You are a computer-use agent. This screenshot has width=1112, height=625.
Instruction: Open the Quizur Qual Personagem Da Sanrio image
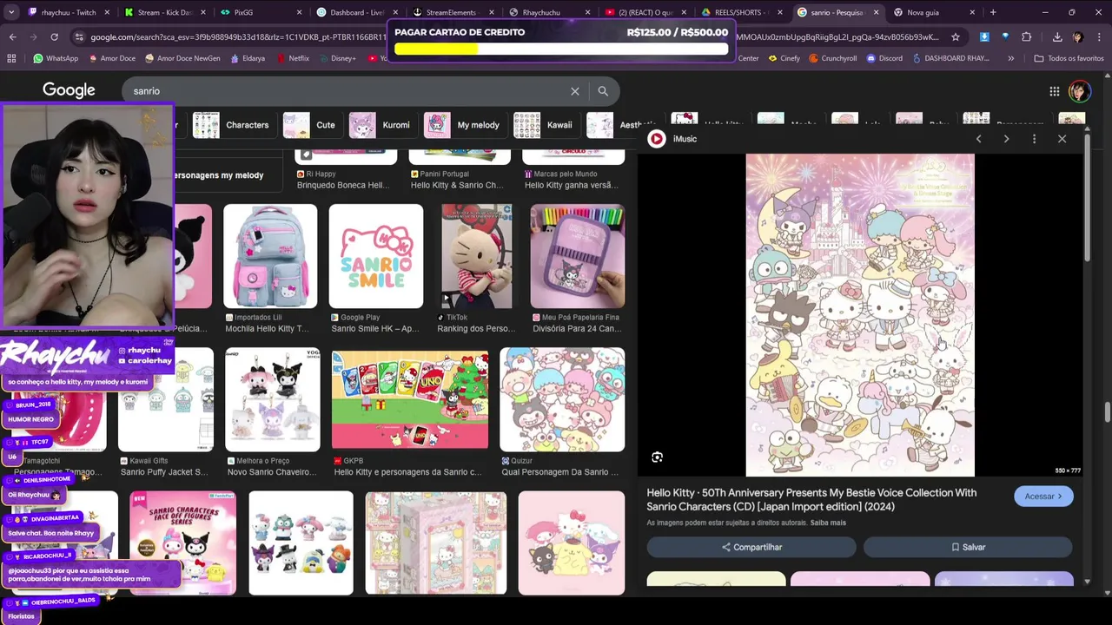coord(562,399)
